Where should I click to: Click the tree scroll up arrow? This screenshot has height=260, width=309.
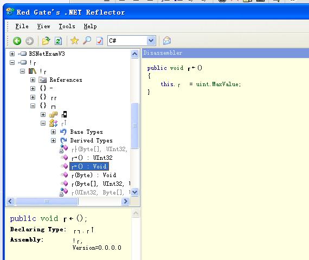(134, 54)
